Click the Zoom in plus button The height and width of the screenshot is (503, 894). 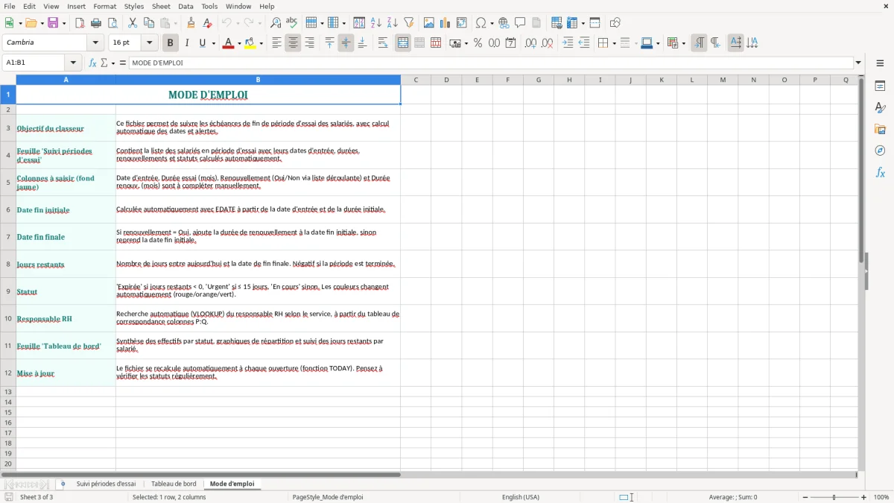click(x=864, y=497)
